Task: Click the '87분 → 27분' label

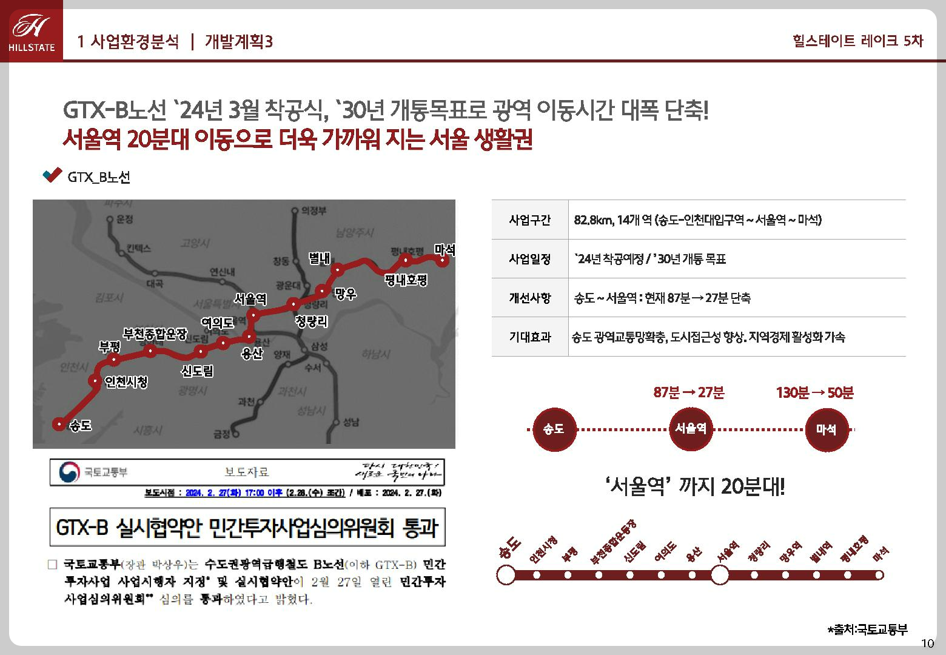Action: pyautogui.click(x=689, y=392)
